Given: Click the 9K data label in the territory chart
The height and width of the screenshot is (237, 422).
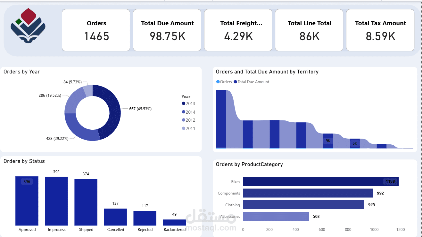Looking at the screenshot, I should pyautogui.click(x=327, y=140).
